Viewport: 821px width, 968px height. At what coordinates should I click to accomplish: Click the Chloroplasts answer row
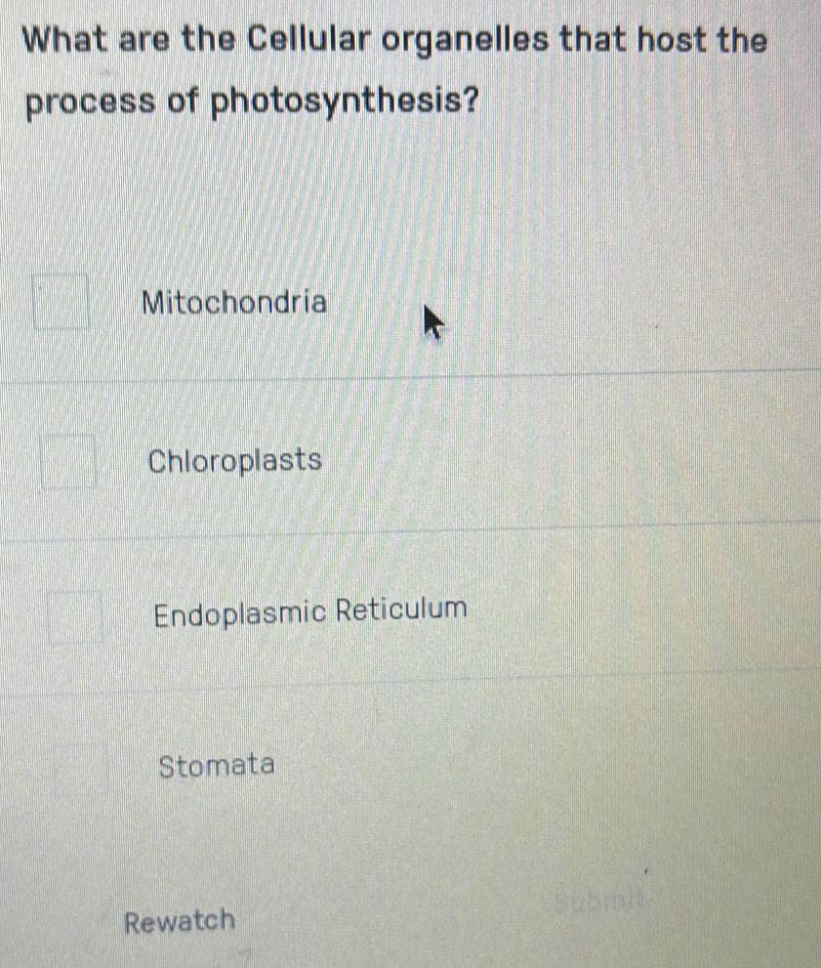tap(390, 460)
